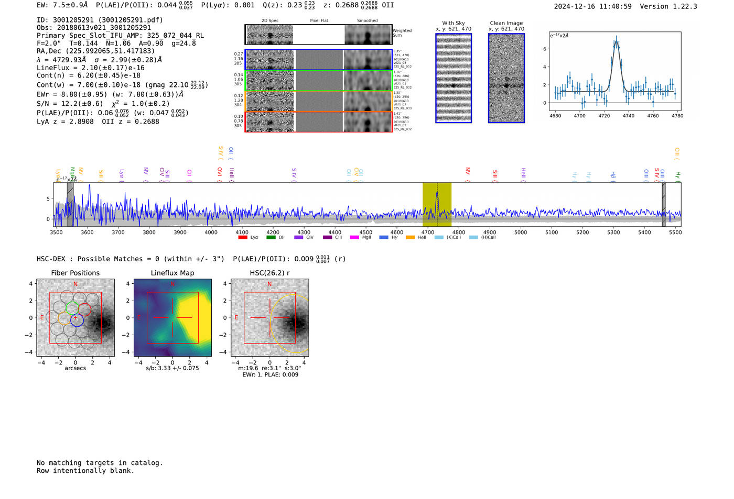
Task: Click the 'Q(z): 0.23' header value
Action: coord(289,5)
